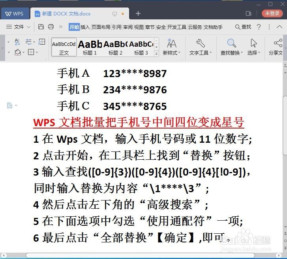The height and width of the screenshot is (259, 287).
Task: Open the 视图 ribbon tab
Action: tap(139, 27)
